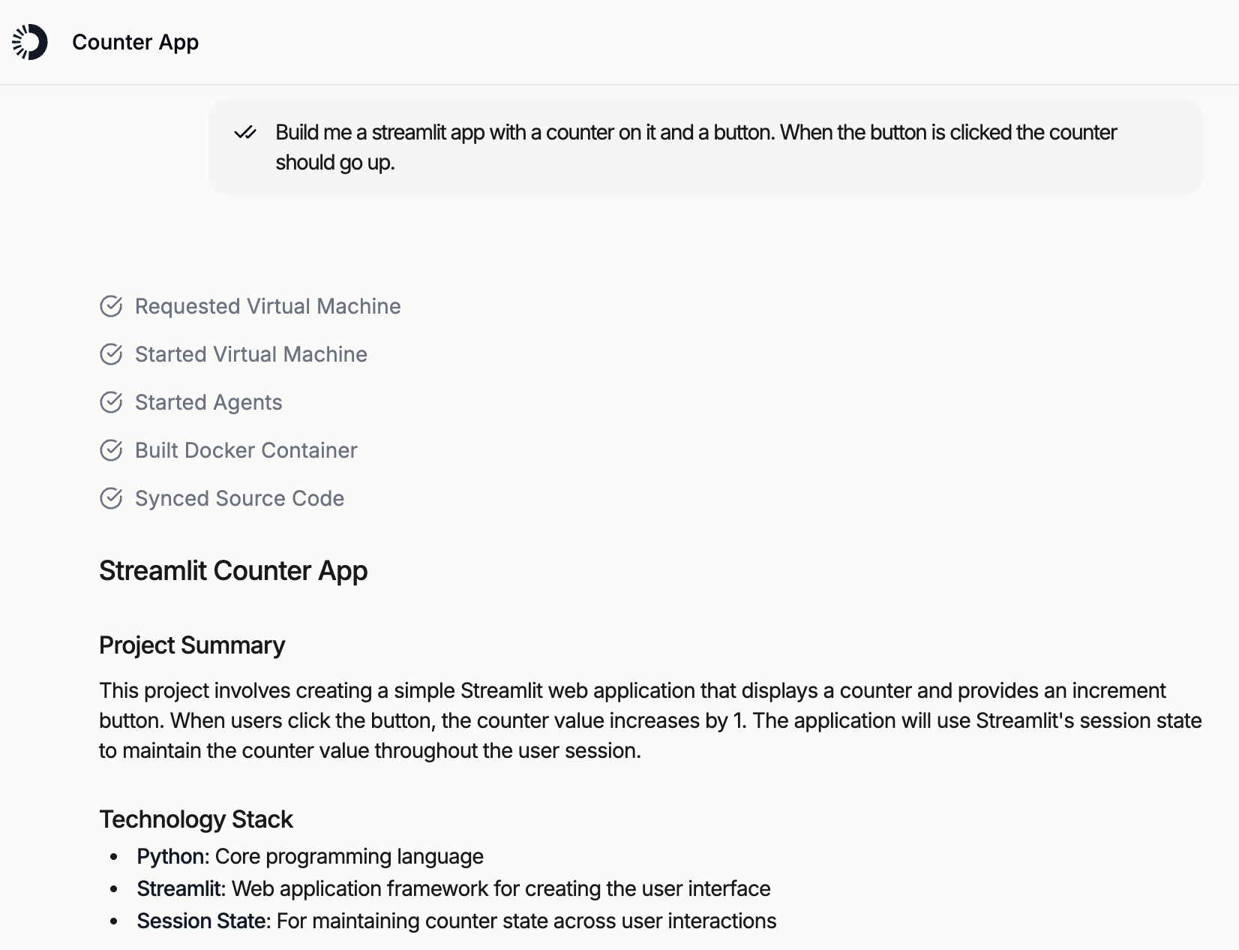
Task: Click the checkmark beside Started Virtual Machine
Action: point(111,354)
